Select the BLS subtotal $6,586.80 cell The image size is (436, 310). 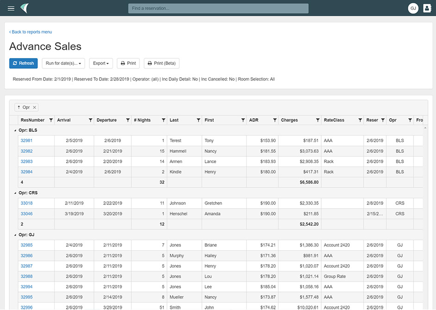click(300, 182)
